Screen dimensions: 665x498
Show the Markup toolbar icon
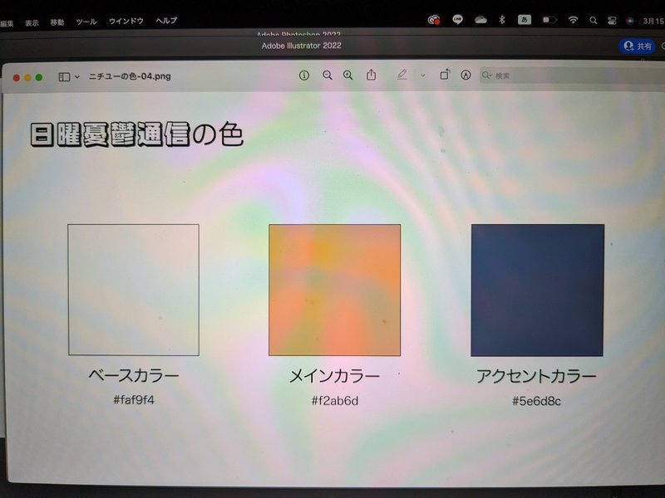[465, 76]
